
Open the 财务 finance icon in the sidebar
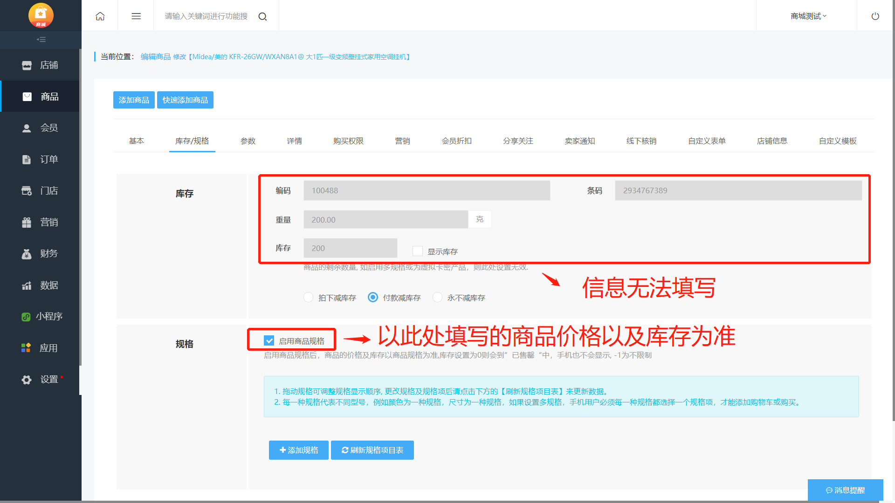(27, 254)
